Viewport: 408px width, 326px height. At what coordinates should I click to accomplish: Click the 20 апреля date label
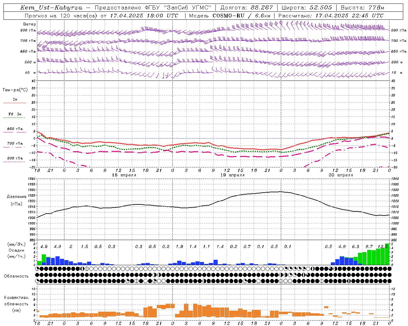click(x=341, y=175)
